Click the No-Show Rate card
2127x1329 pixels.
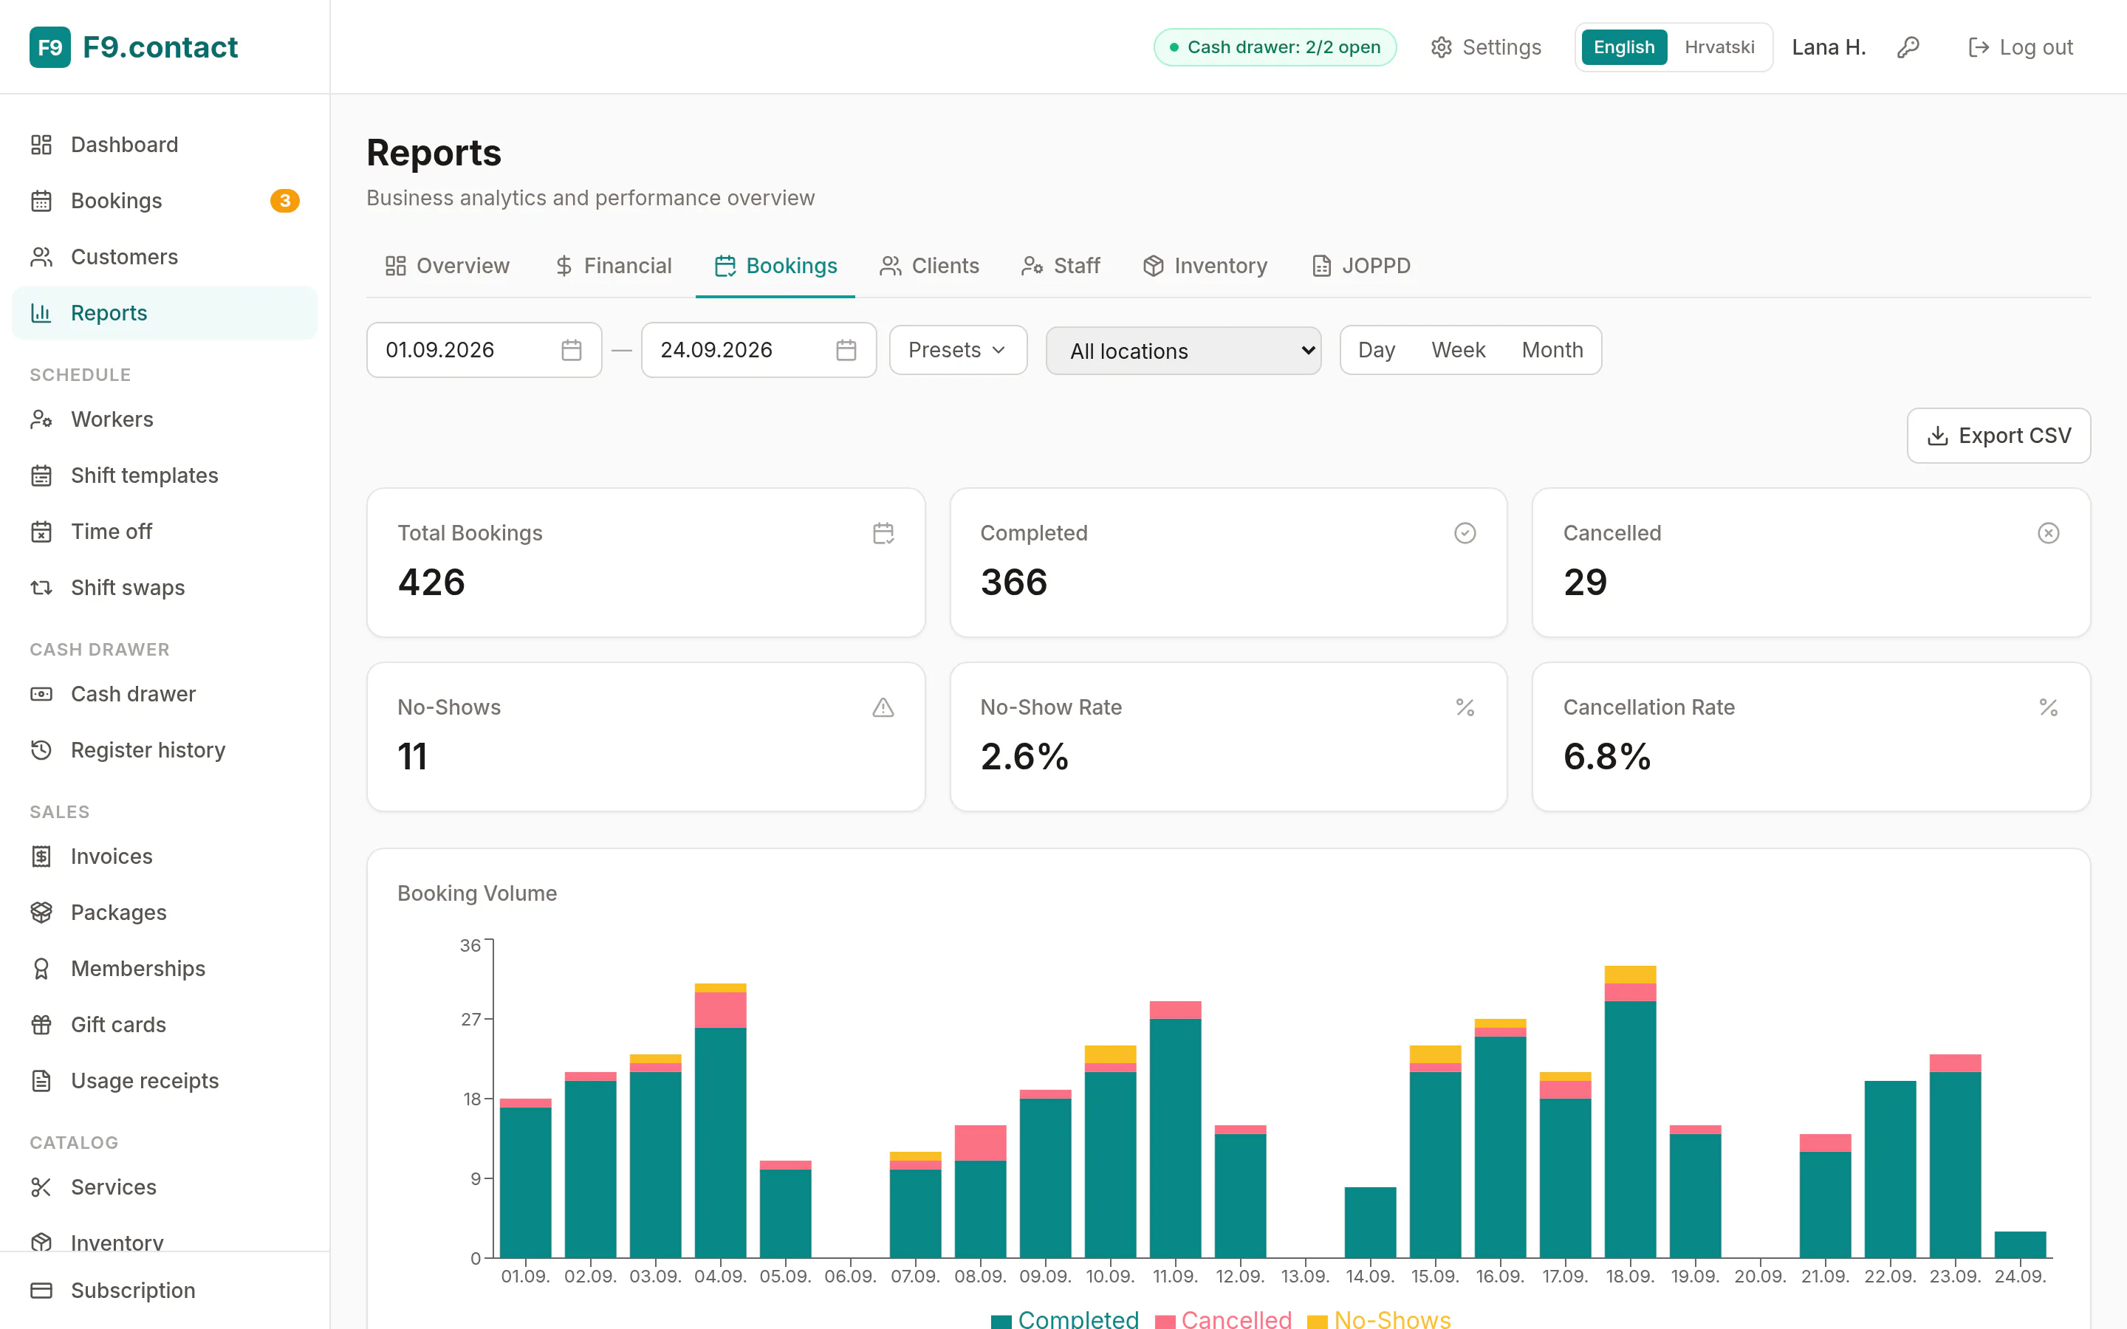pyautogui.click(x=1229, y=737)
